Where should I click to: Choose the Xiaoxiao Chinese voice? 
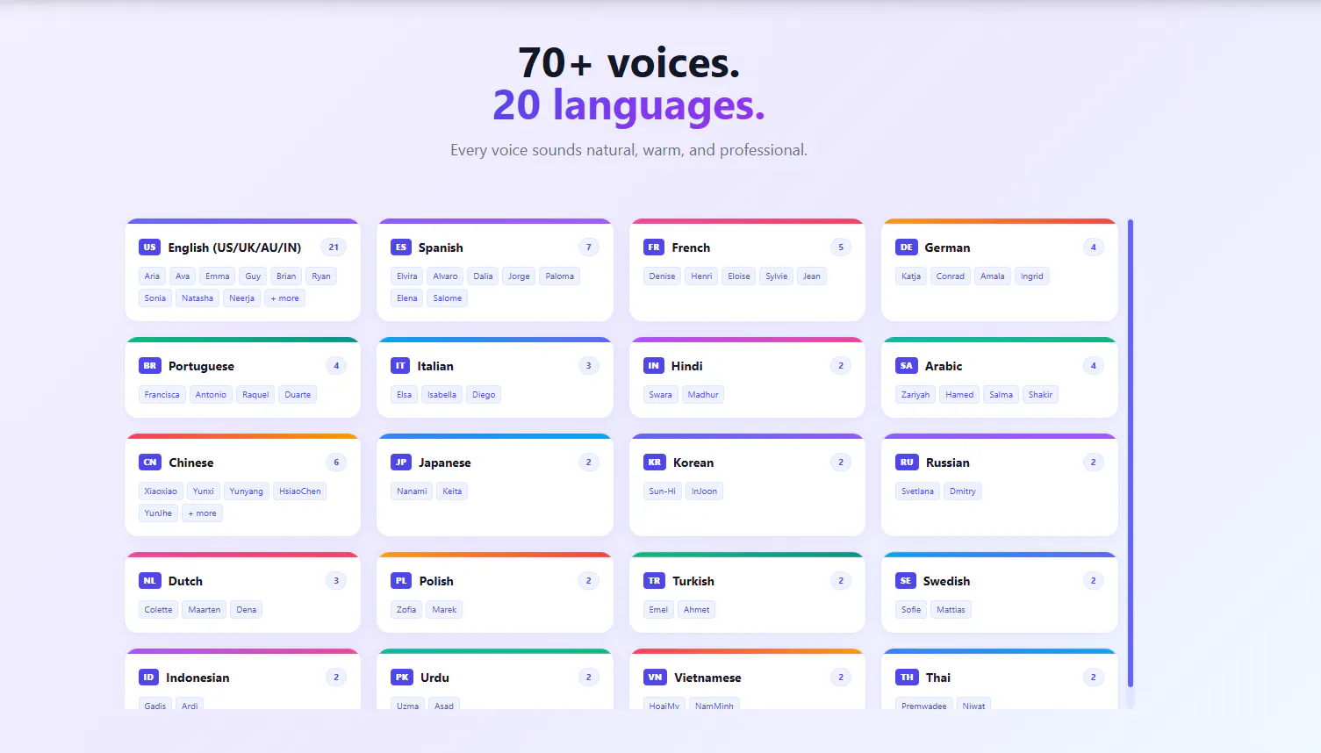161,491
